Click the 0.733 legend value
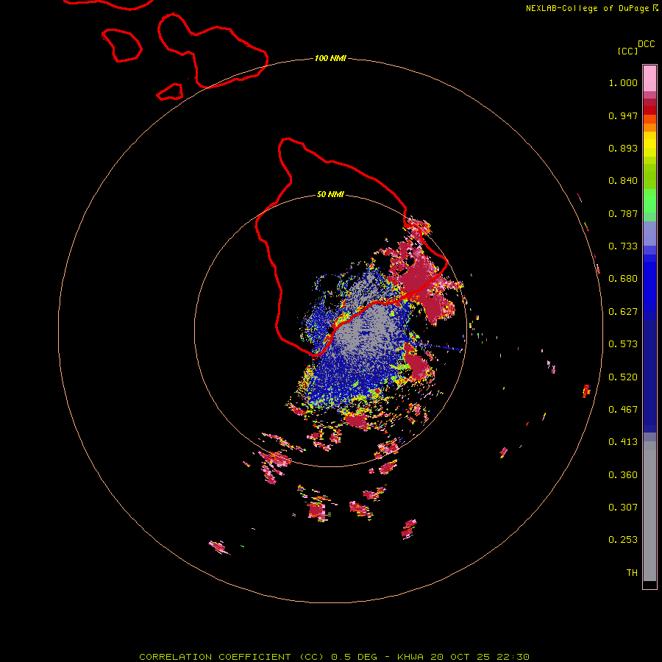This screenshot has width=662, height=662. (623, 246)
